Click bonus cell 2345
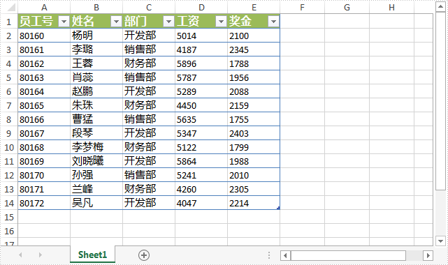The image size is (448, 265). (254, 50)
